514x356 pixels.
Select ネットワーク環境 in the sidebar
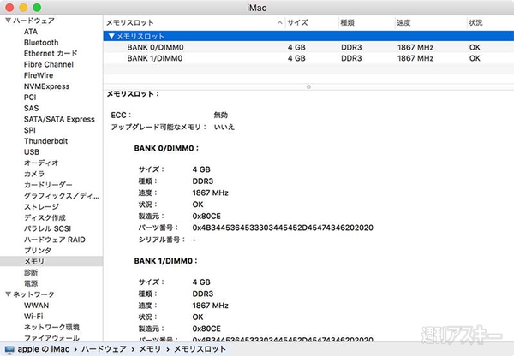51,327
